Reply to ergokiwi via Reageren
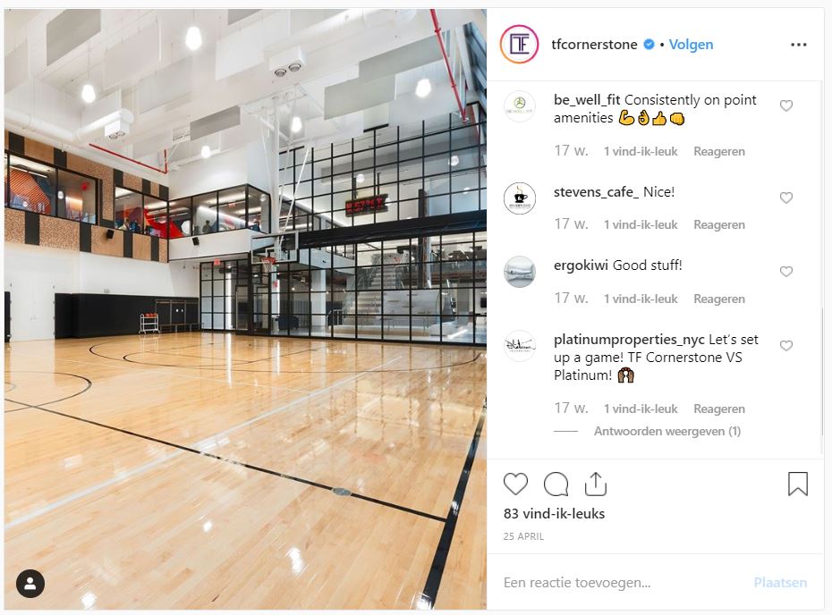 [x=719, y=299]
